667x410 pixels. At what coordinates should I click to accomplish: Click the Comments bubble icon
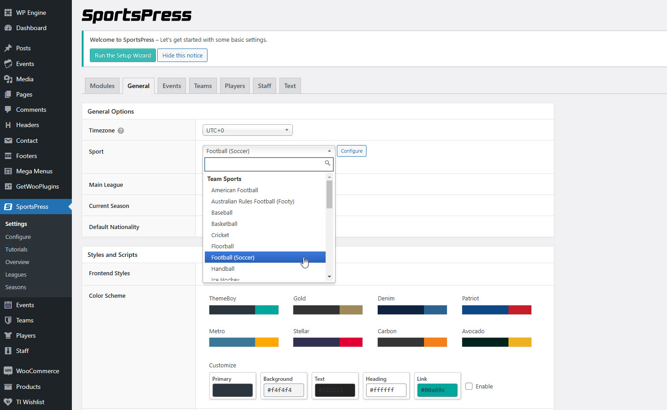click(8, 110)
